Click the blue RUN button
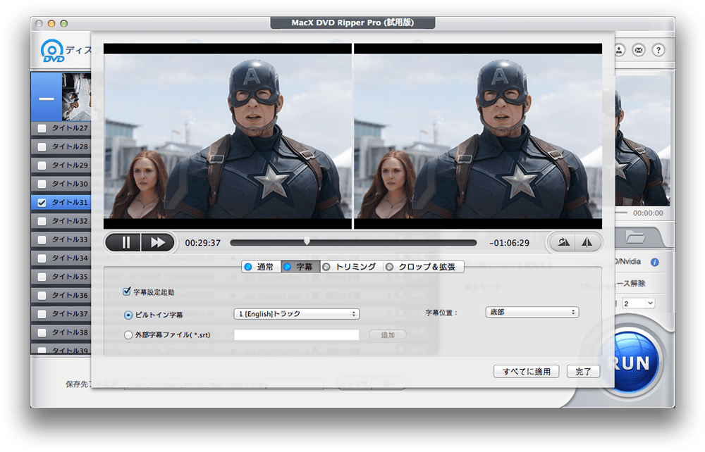This screenshot has width=705, height=452. (630, 363)
